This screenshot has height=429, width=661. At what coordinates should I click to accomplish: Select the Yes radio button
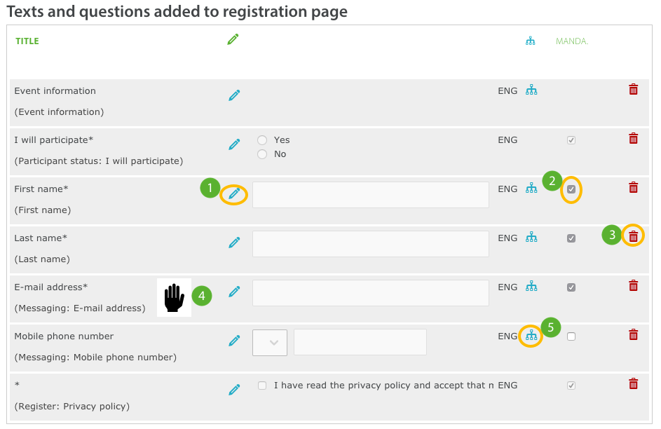pos(262,140)
